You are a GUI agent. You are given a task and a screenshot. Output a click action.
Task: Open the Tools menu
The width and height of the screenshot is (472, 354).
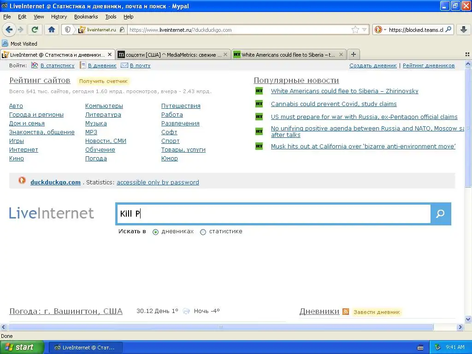[111, 17]
